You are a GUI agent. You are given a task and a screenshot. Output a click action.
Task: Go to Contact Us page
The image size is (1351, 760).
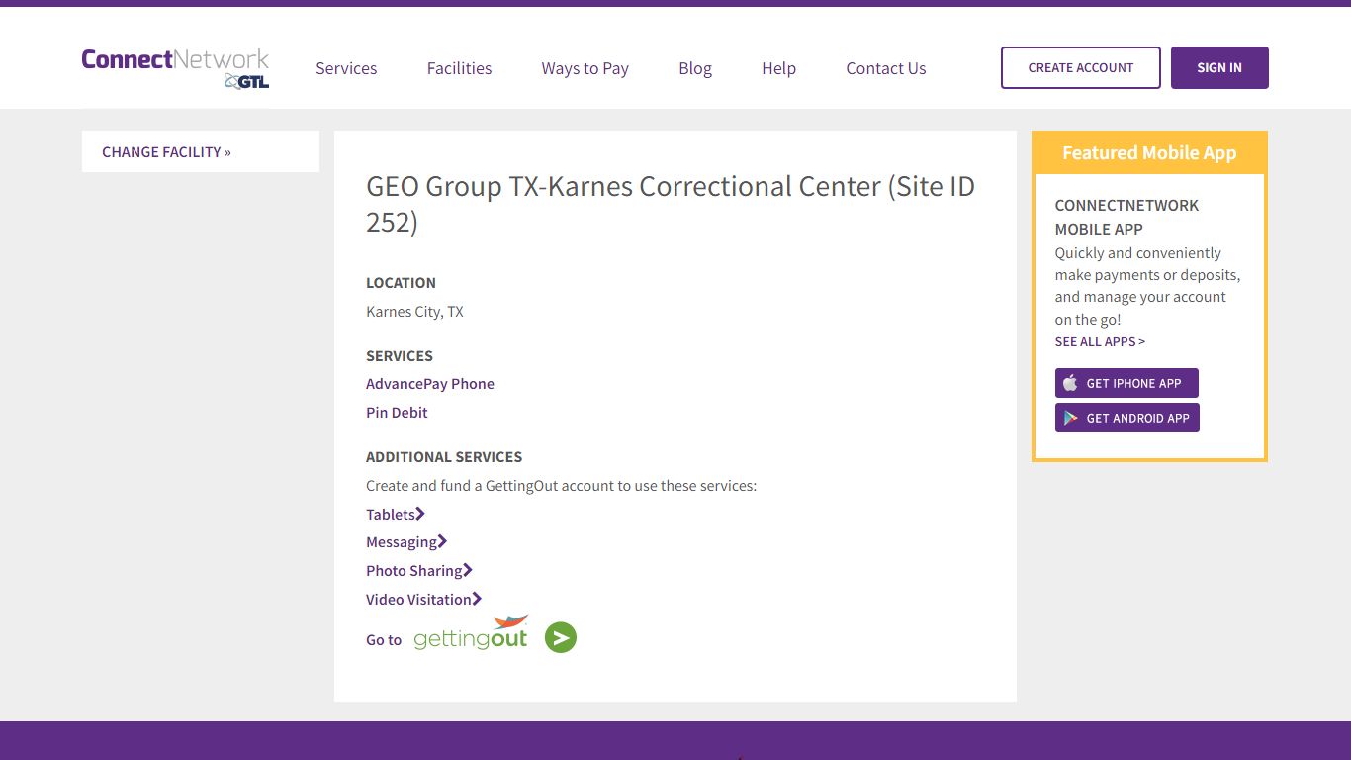point(885,68)
